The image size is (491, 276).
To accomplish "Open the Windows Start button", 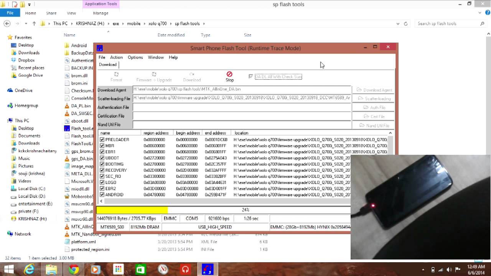I will point(8,269).
